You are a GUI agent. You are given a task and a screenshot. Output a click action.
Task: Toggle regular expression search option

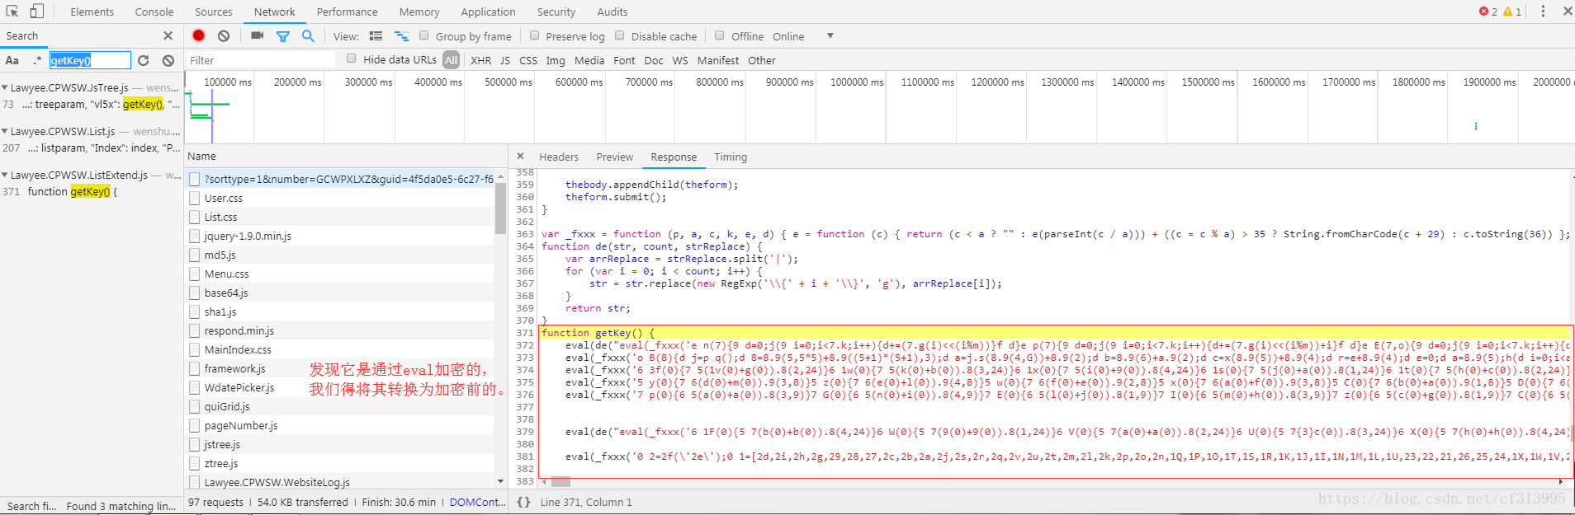tap(37, 60)
